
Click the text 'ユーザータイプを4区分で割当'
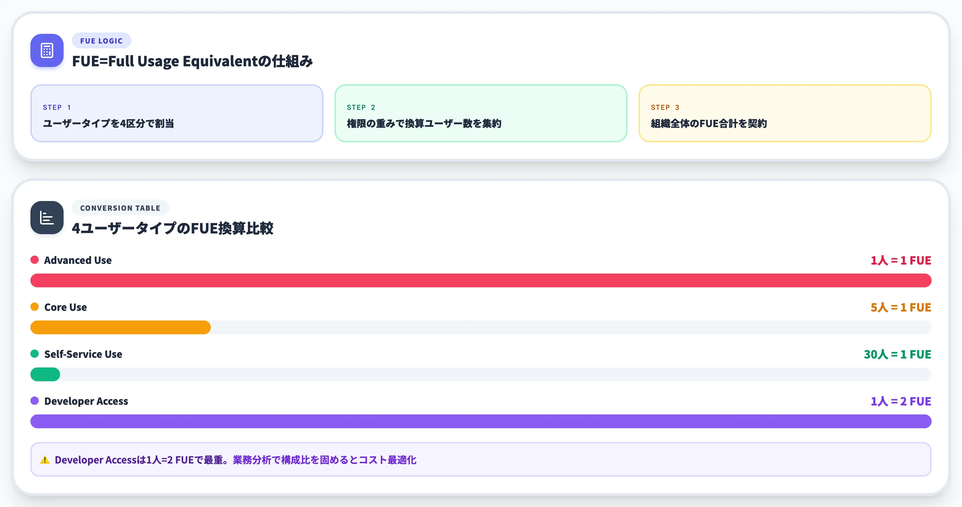108,124
